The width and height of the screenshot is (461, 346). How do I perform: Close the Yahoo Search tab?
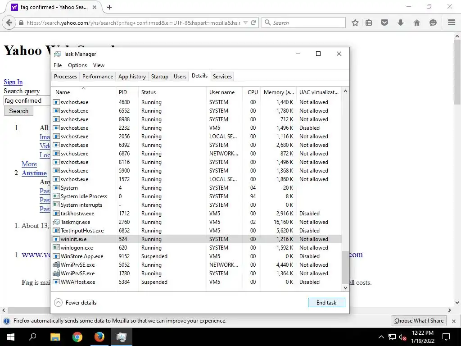[x=95, y=7]
